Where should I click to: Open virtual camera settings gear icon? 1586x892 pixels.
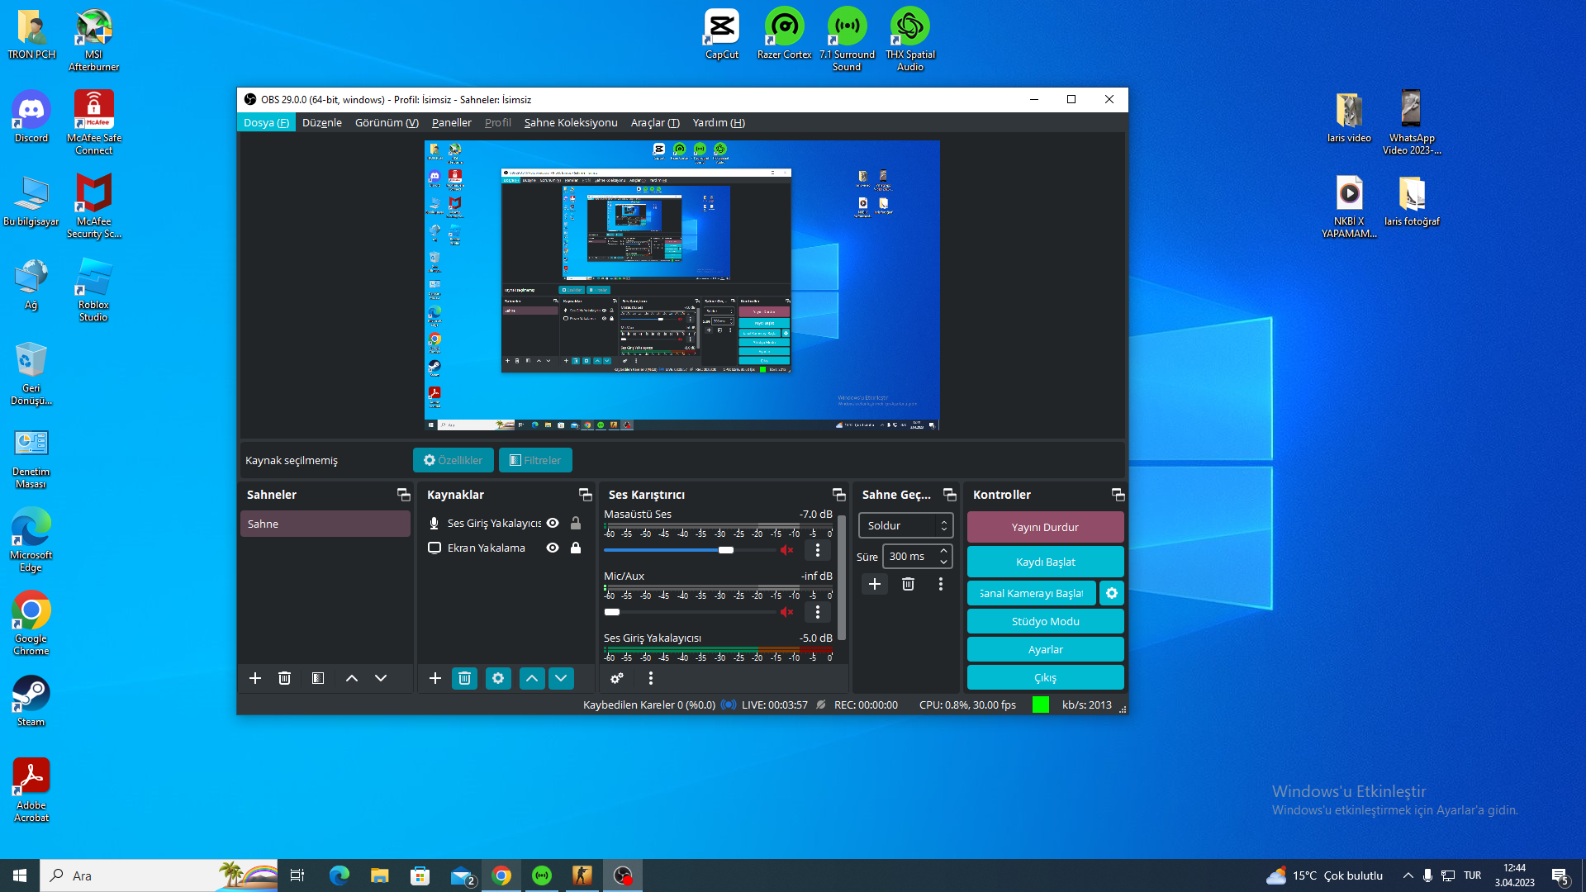tap(1112, 593)
